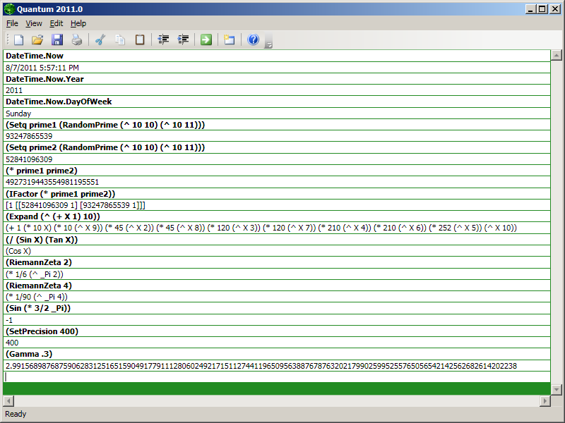Viewport: 565px width, 423px height.
Task: Click the vertical scrollbar up arrow
Action: [x=557, y=55]
